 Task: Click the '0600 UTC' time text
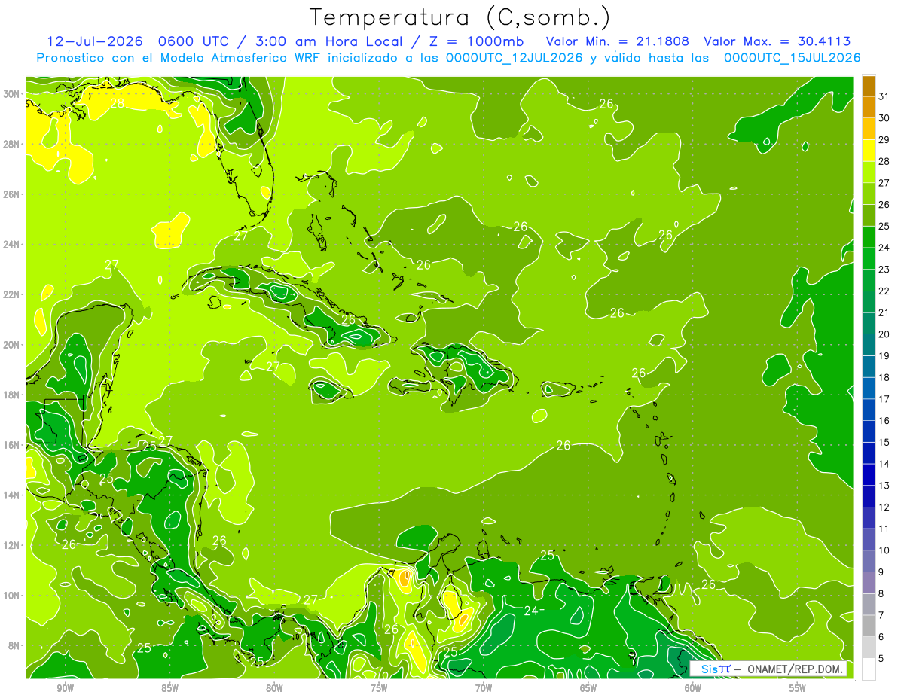point(195,41)
